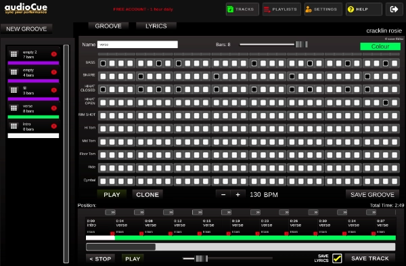
Task: Click the groove Name input field
Action: tap(137, 45)
